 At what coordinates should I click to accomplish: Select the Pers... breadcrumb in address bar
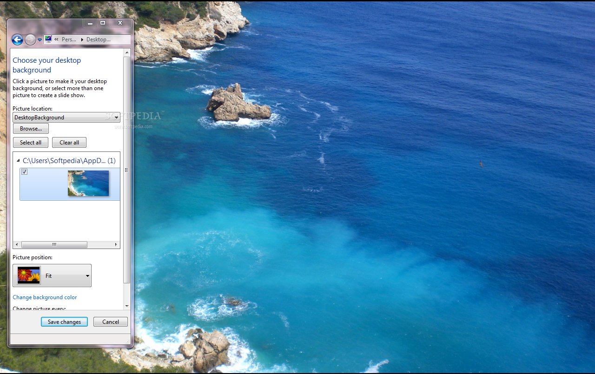(69, 39)
